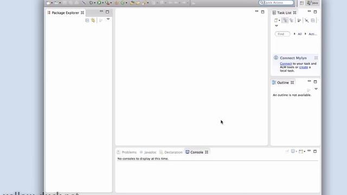Open the New wizard dropdown arrow
The width and height of the screenshot is (347, 195).
tap(52, 3)
